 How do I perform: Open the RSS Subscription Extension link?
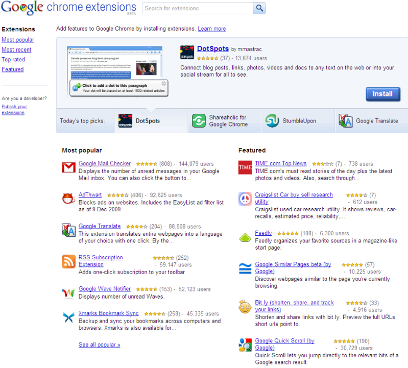point(101,261)
